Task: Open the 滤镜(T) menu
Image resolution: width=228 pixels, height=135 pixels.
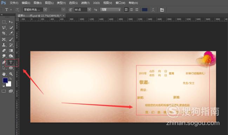Action: tap(85, 3)
